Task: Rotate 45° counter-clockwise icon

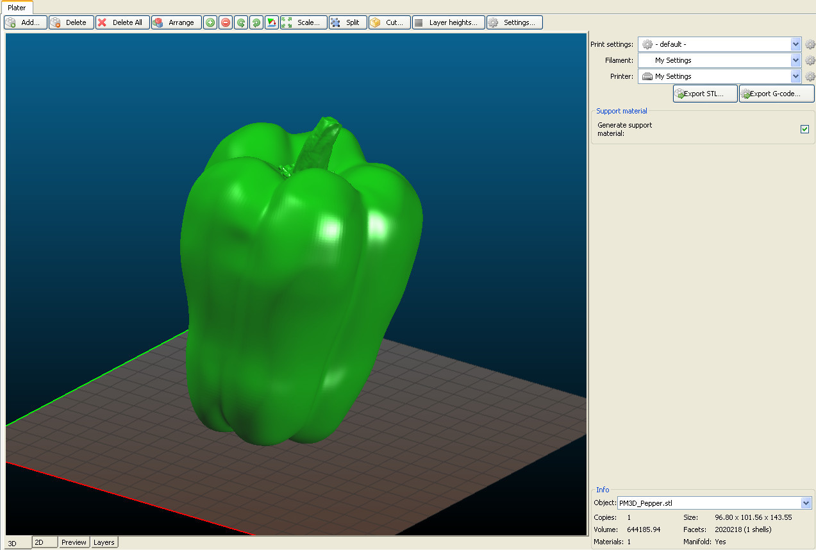Action: click(241, 22)
